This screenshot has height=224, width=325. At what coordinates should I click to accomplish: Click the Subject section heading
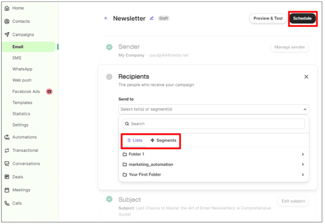(x=129, y=200)
